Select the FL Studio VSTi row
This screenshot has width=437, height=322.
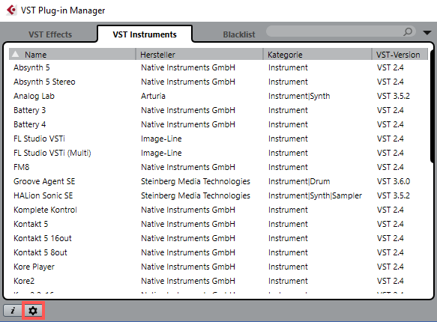pos(219,139)
